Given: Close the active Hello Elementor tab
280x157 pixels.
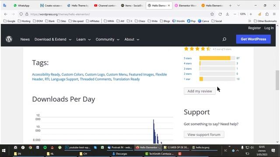Looking at the screenshot, I should coord(169,6).
